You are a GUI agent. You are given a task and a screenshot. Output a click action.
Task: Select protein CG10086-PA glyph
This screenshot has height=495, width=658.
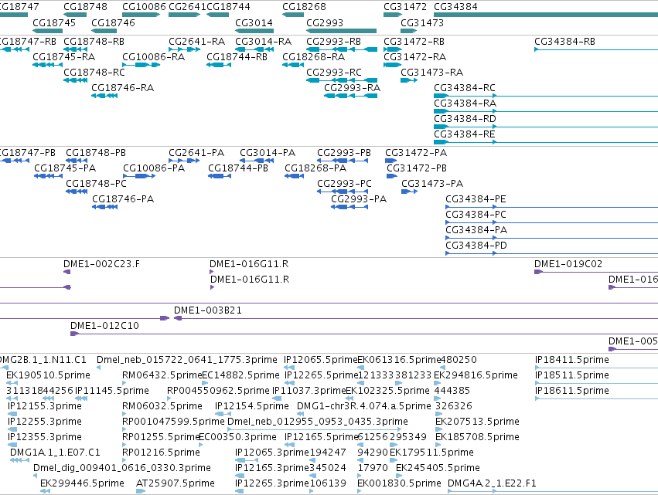139,176
